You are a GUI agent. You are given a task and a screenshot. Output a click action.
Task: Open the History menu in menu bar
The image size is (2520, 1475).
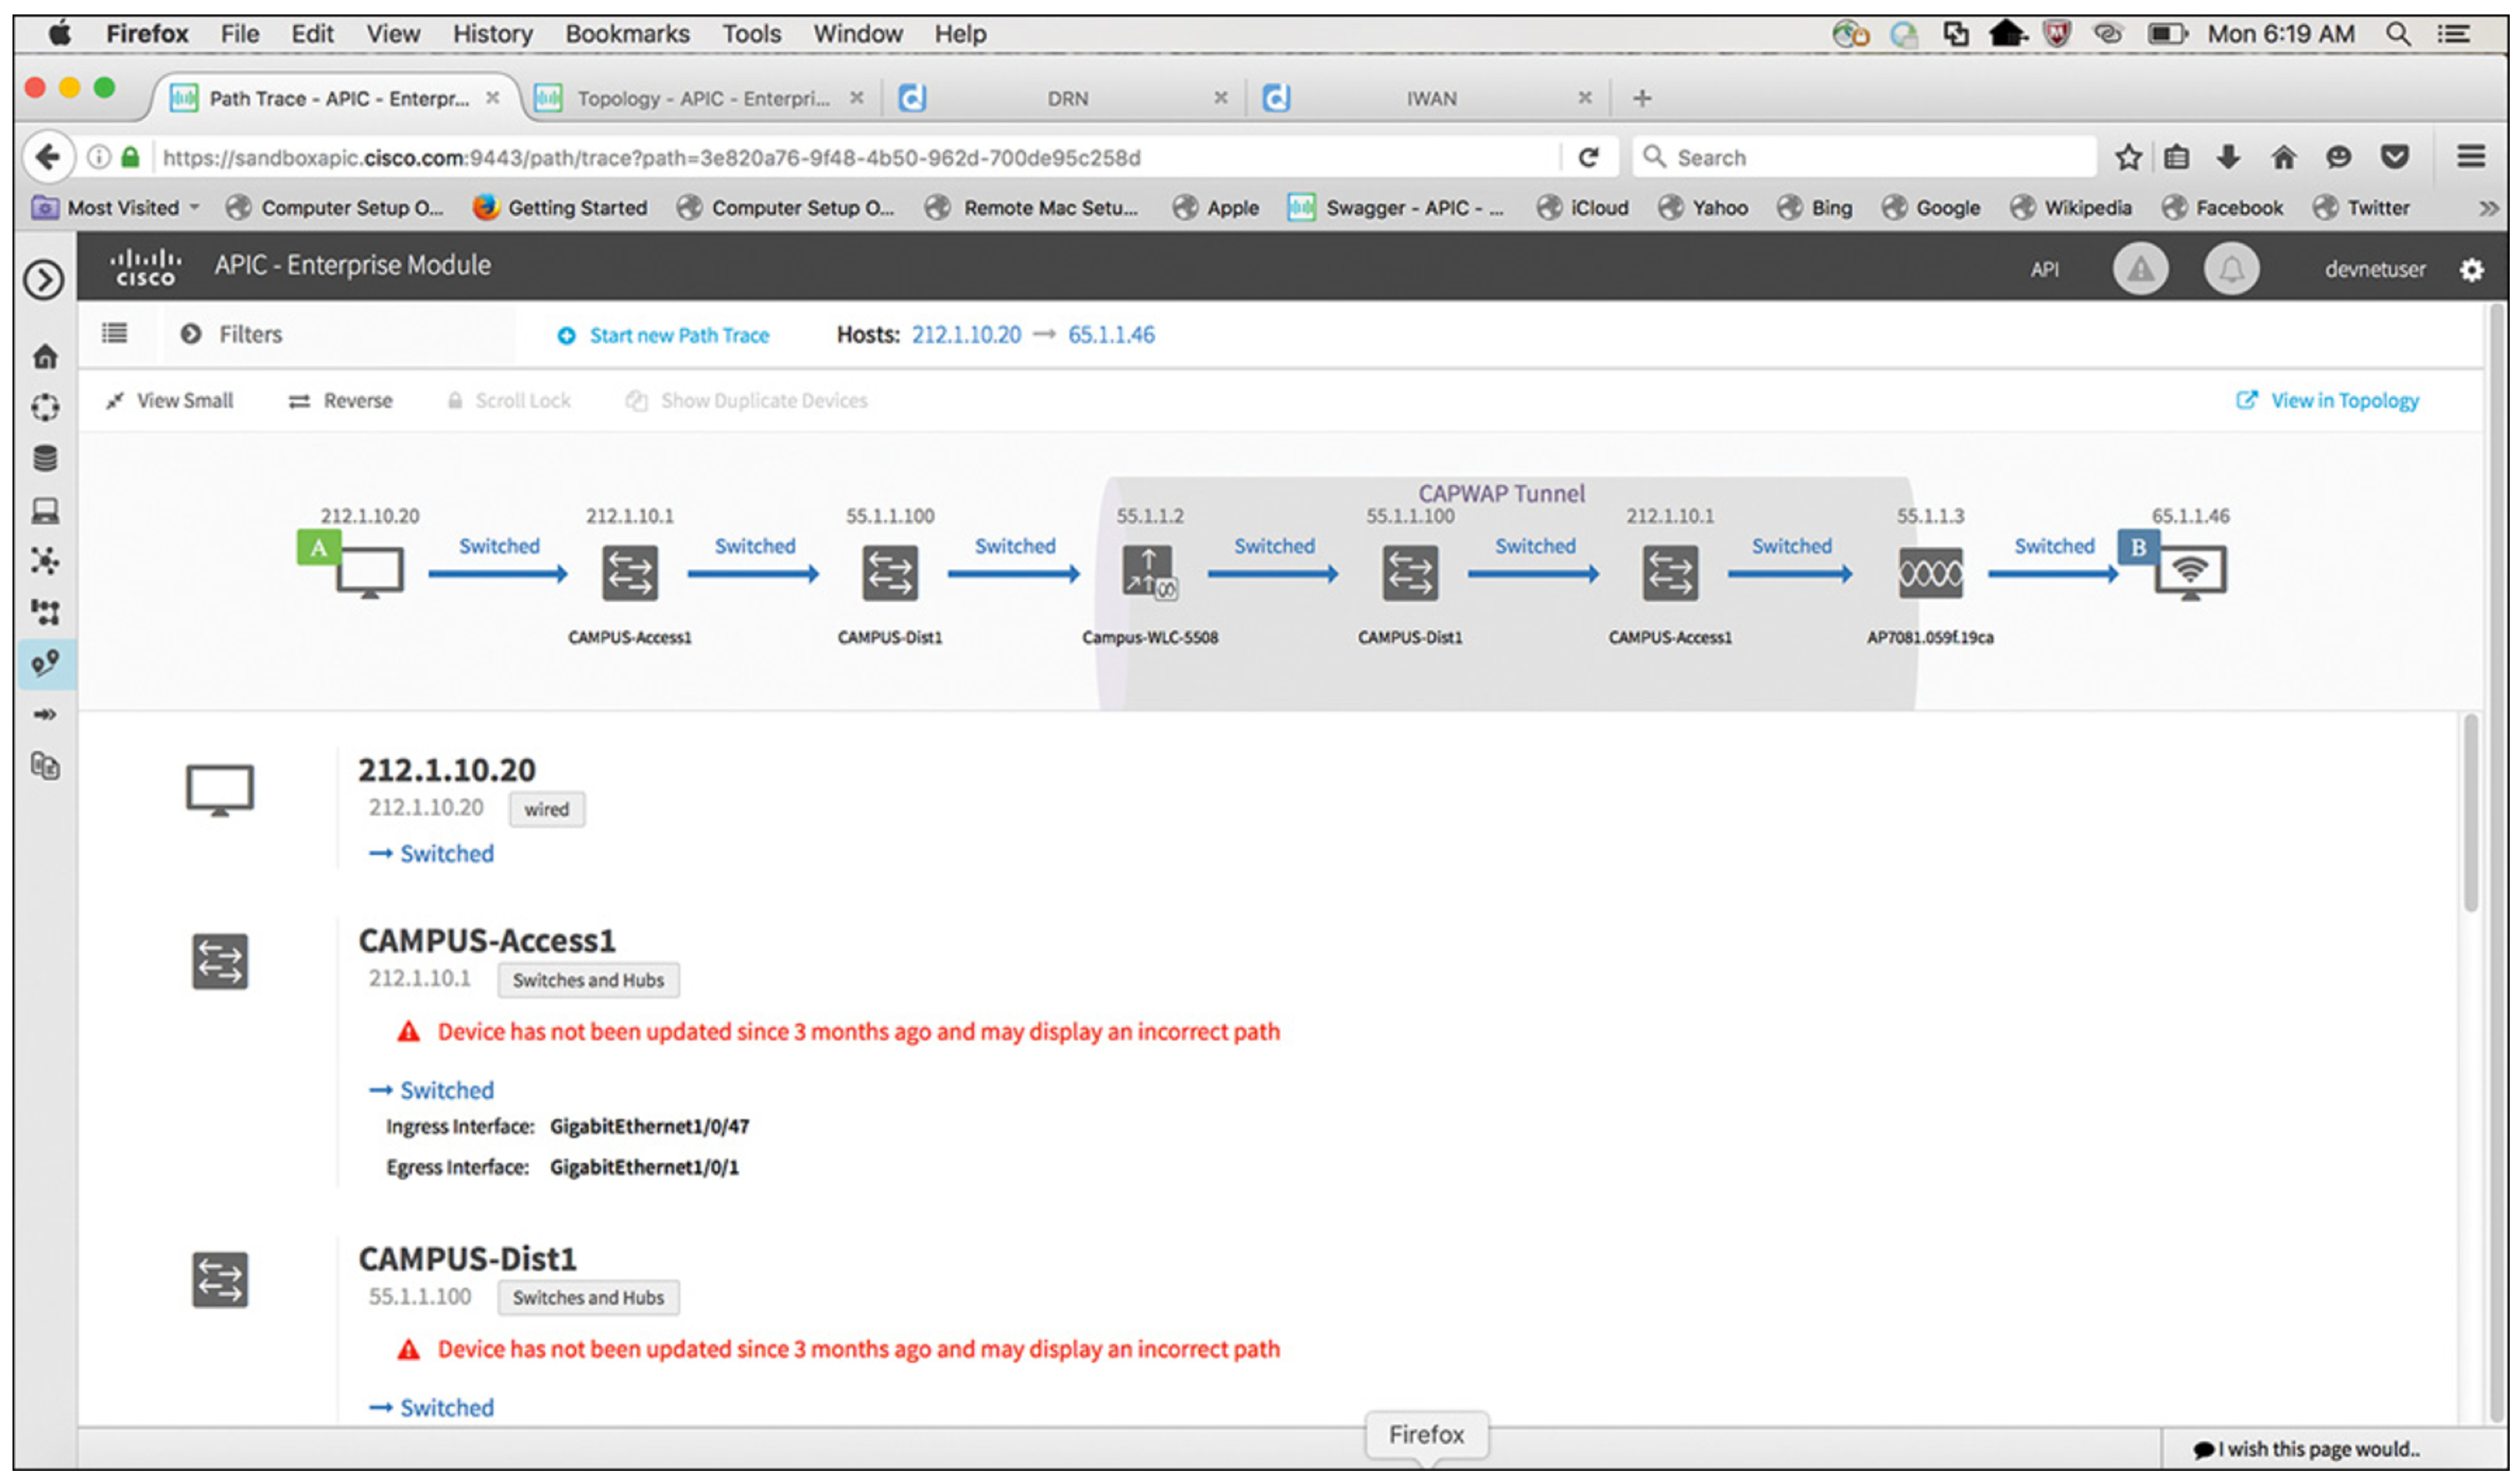pos(493,34)
